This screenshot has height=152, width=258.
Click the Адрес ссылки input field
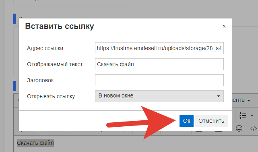coord(159,48)
